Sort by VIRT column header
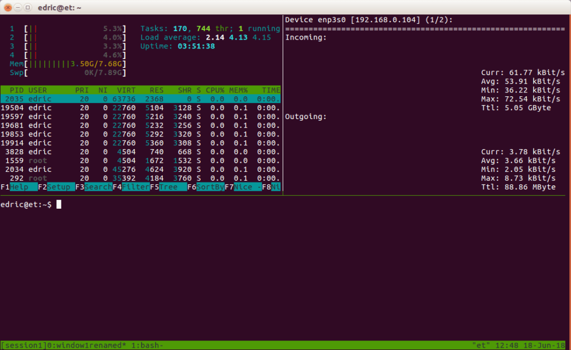Viewport: 571px width, 350px height. (x=126, y=90)
